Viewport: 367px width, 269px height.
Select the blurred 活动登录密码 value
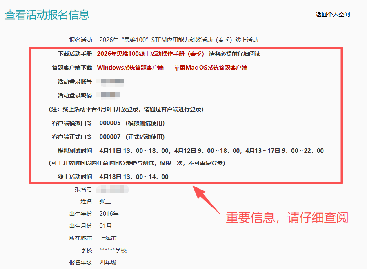110,95
